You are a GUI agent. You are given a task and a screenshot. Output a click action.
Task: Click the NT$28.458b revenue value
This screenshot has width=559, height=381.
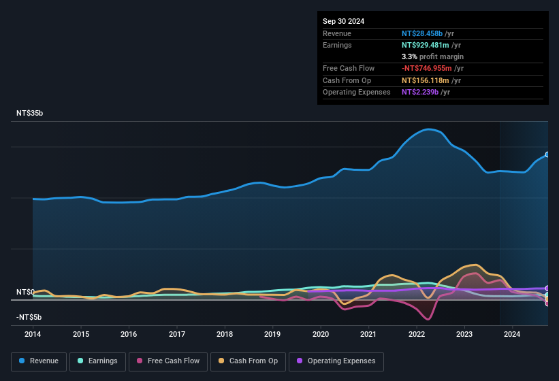point(422,33)
